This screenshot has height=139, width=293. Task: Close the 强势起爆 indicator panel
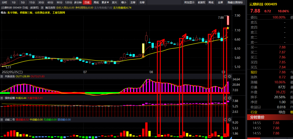click(x=229, y=98)
